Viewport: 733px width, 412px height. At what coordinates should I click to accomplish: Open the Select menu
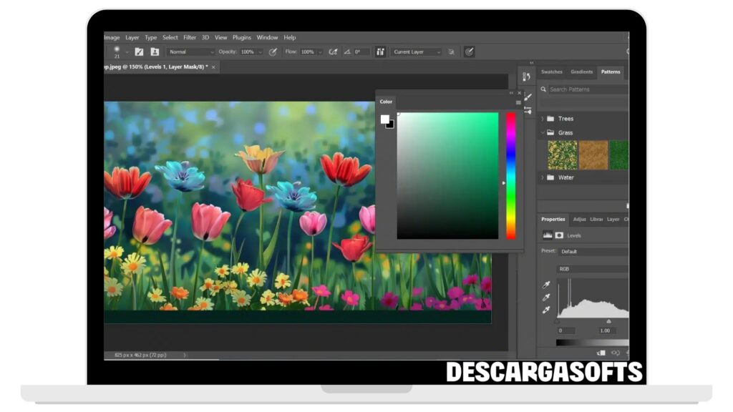point(170,37)
